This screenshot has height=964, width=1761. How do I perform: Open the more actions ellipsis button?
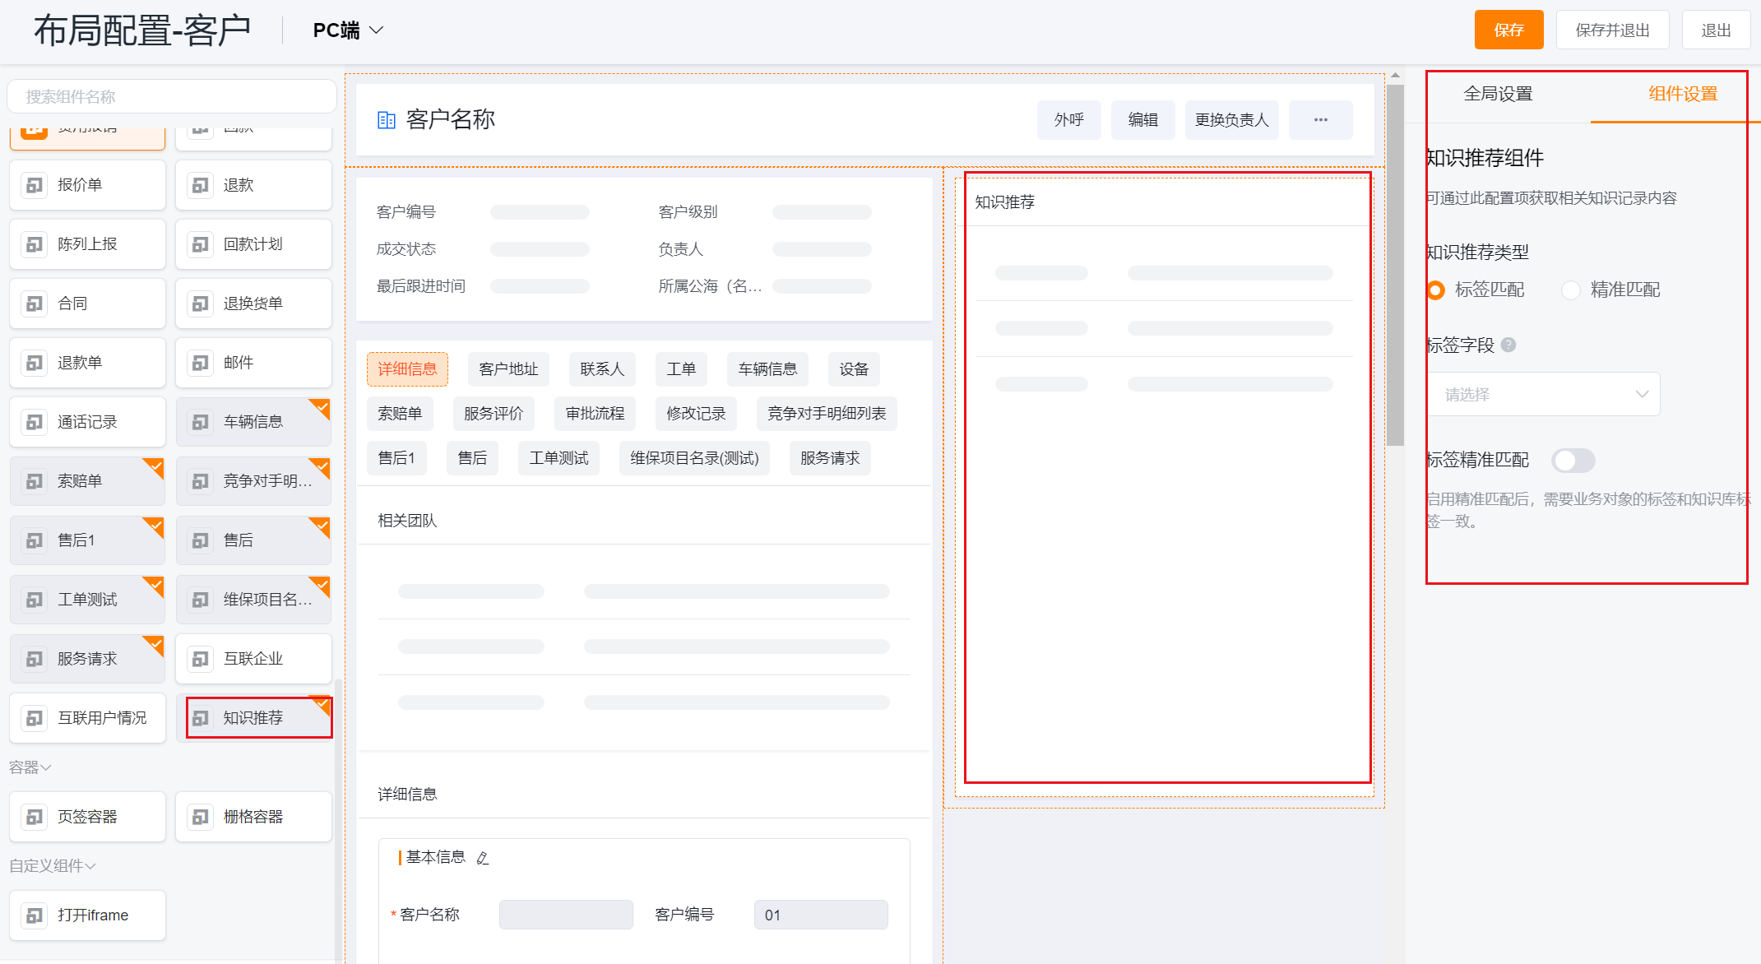point(1320,120)
